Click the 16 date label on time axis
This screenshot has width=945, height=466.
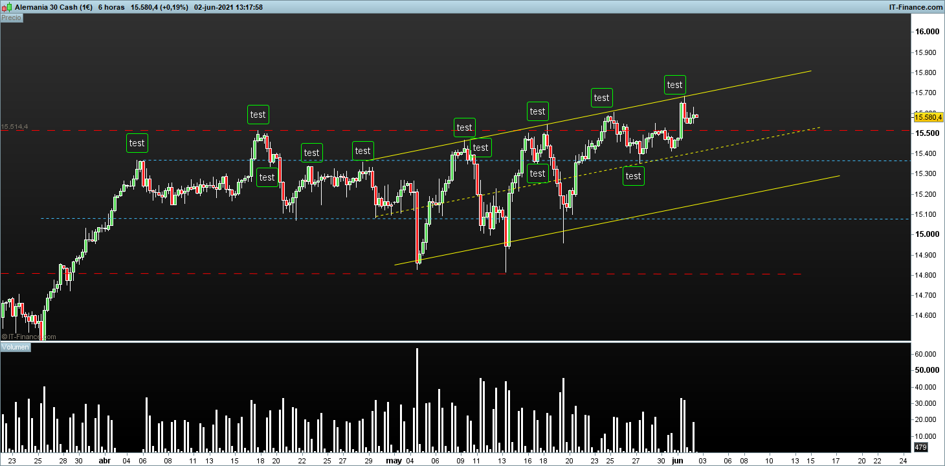tap(528, 461)
